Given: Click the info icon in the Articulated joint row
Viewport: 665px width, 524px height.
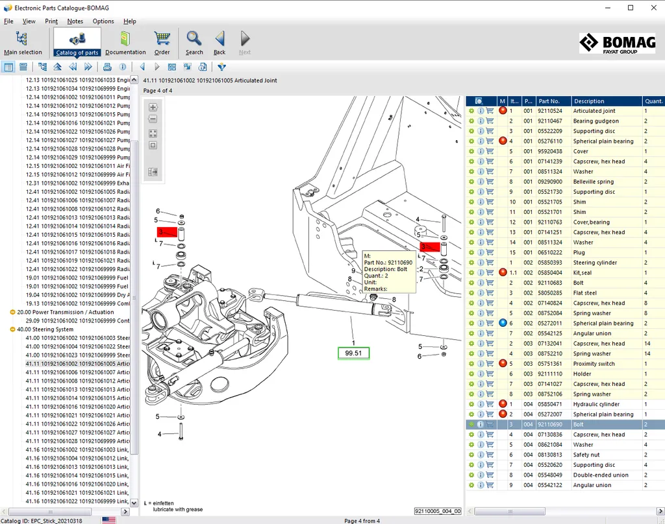Looking at the screenshot, I should [481, 111].
